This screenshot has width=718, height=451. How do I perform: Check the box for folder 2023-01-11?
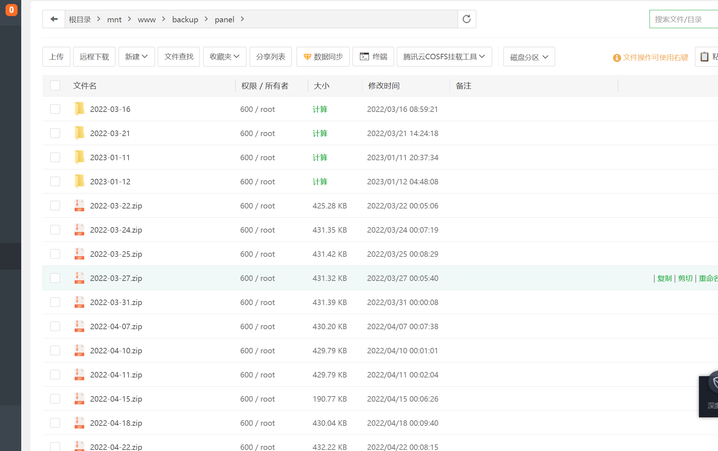click(x=55, y=157)
